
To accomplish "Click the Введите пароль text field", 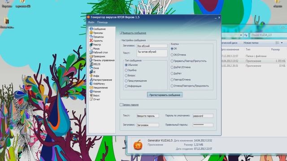I will tap(148, 116).
